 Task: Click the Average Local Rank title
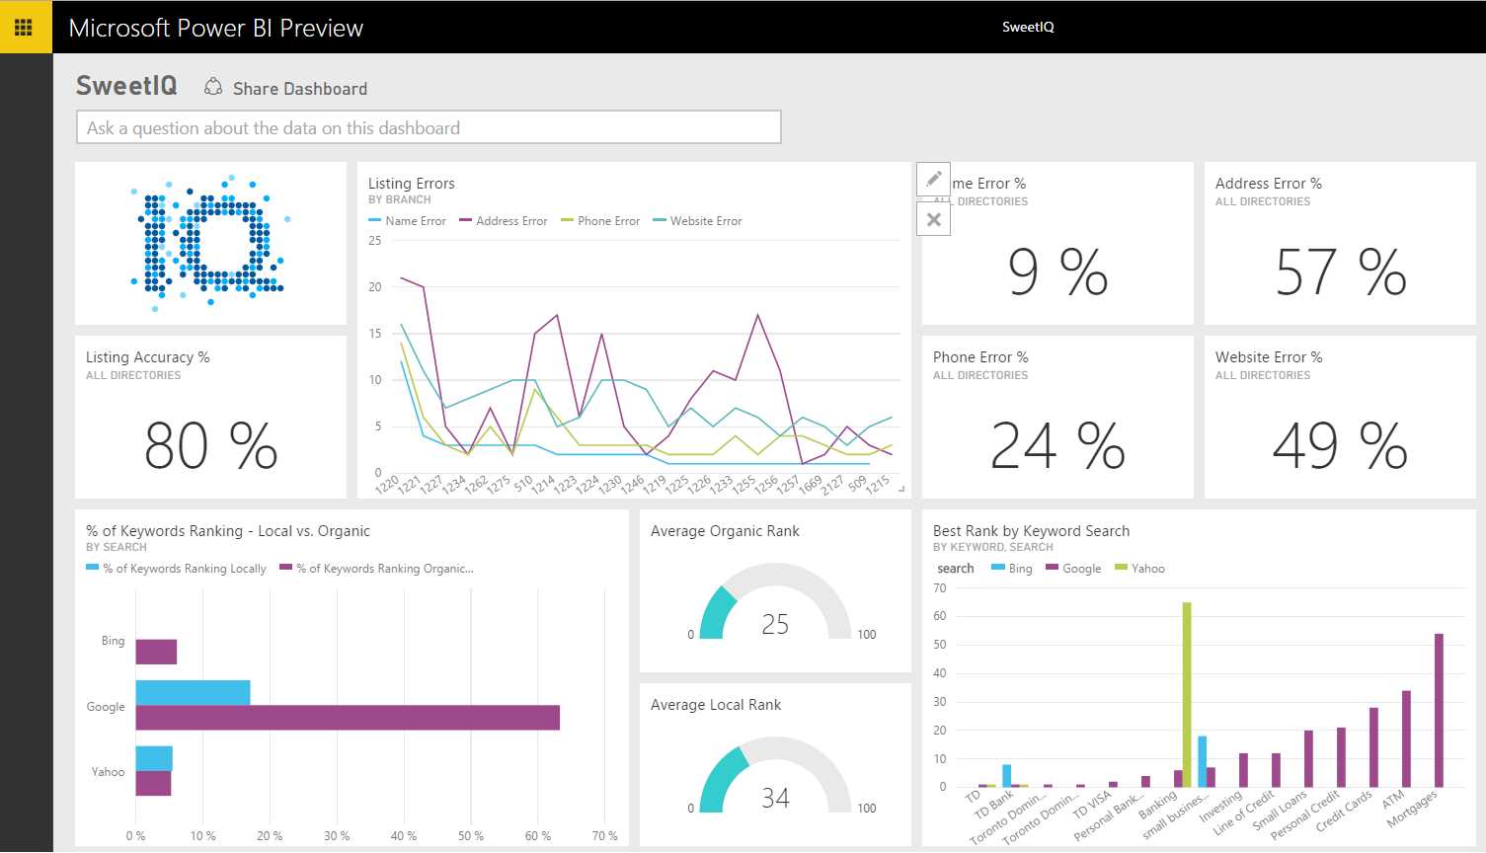715,705
